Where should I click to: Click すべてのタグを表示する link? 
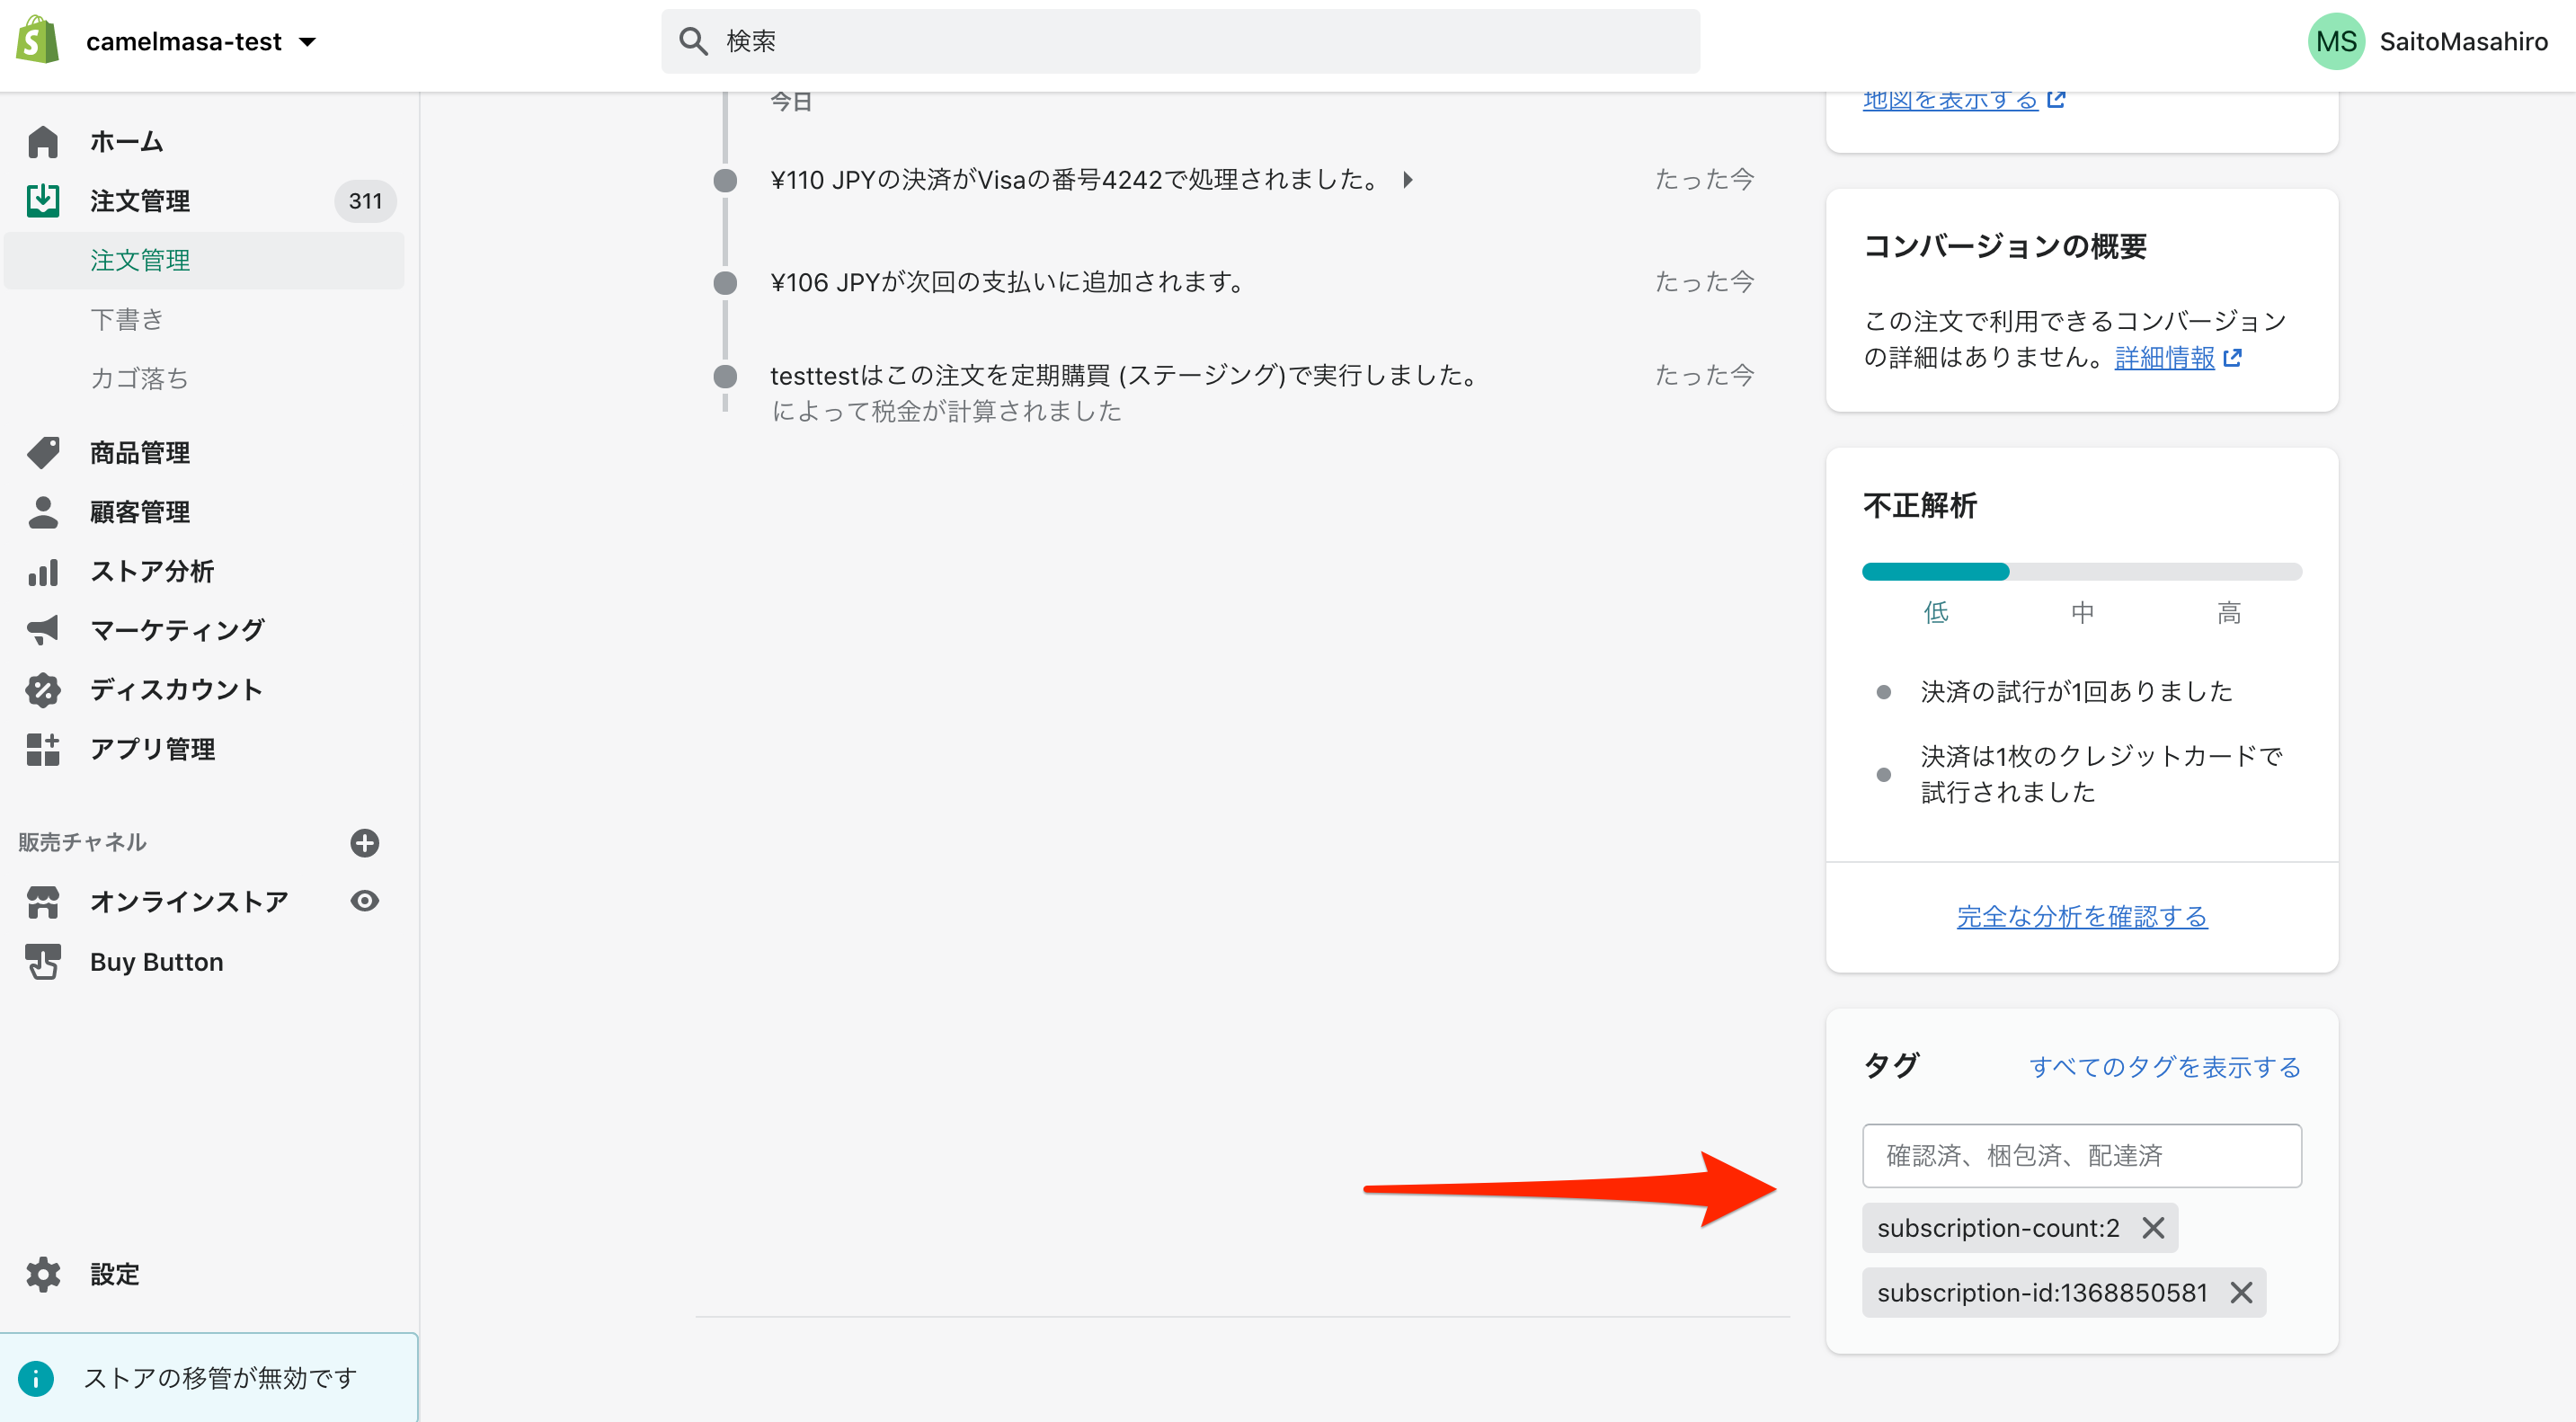click(2164, 1067)
